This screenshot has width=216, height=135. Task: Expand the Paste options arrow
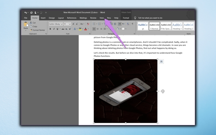26,31
